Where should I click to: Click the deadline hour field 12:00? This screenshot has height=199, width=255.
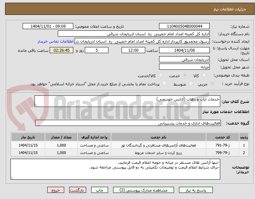(133, 50)
